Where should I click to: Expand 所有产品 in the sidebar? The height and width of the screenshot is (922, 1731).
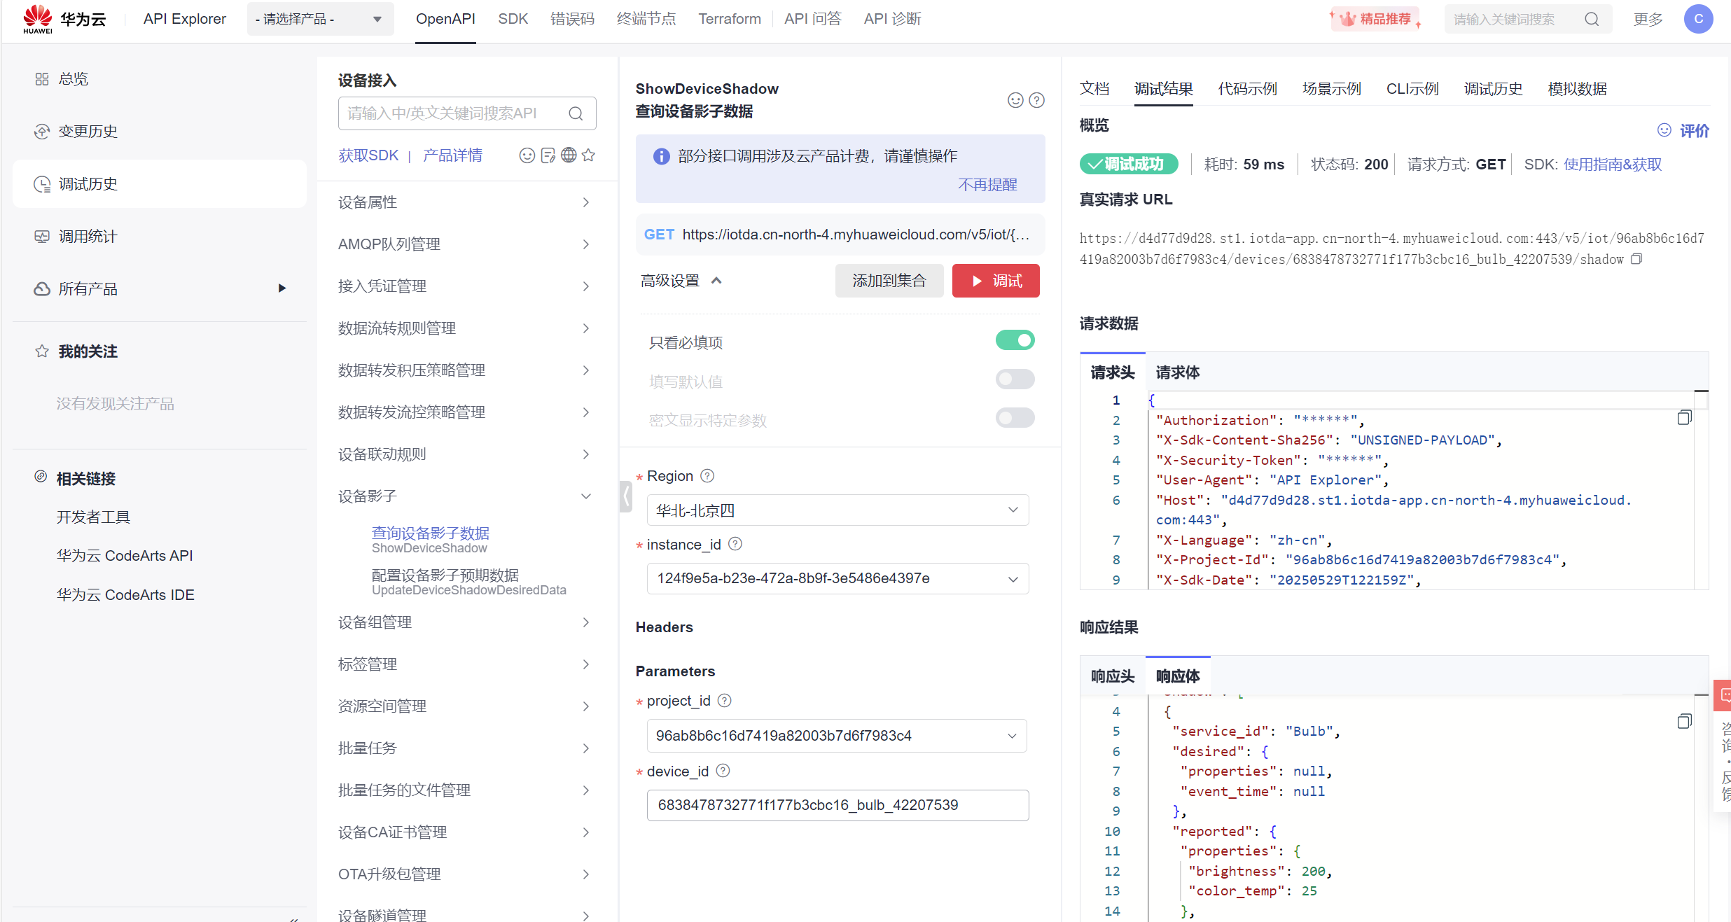coord(160,289)
